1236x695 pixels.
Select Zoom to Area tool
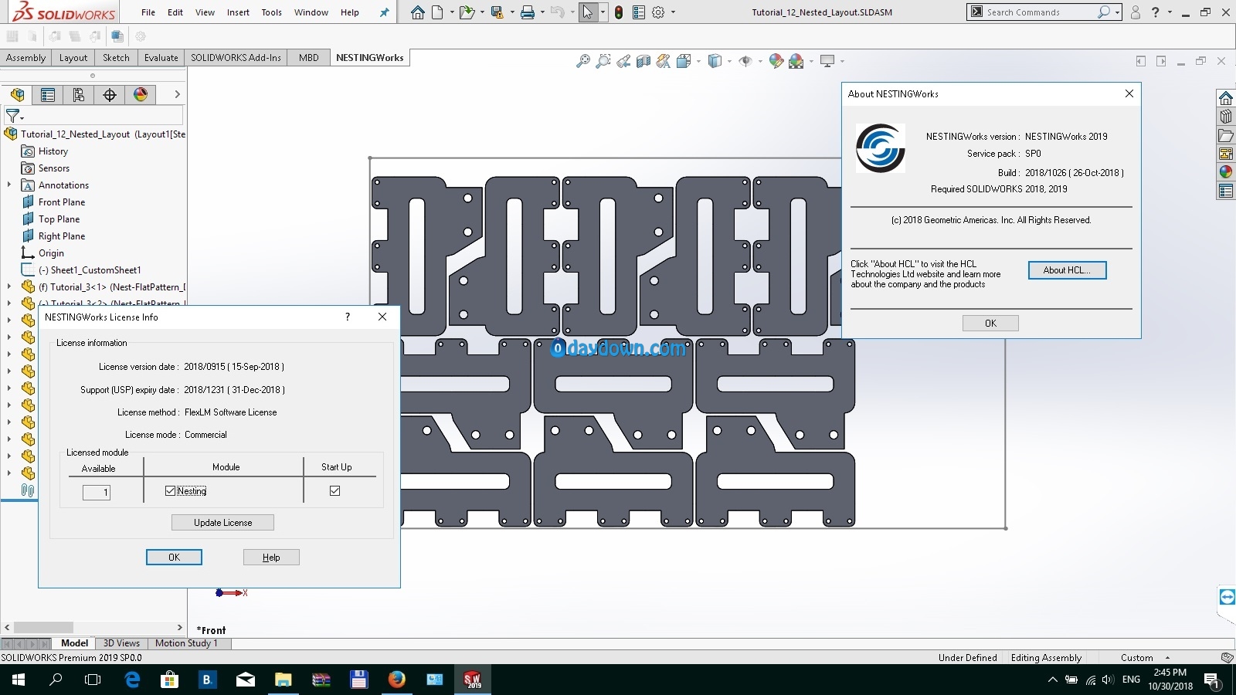[x=603, y=61]
